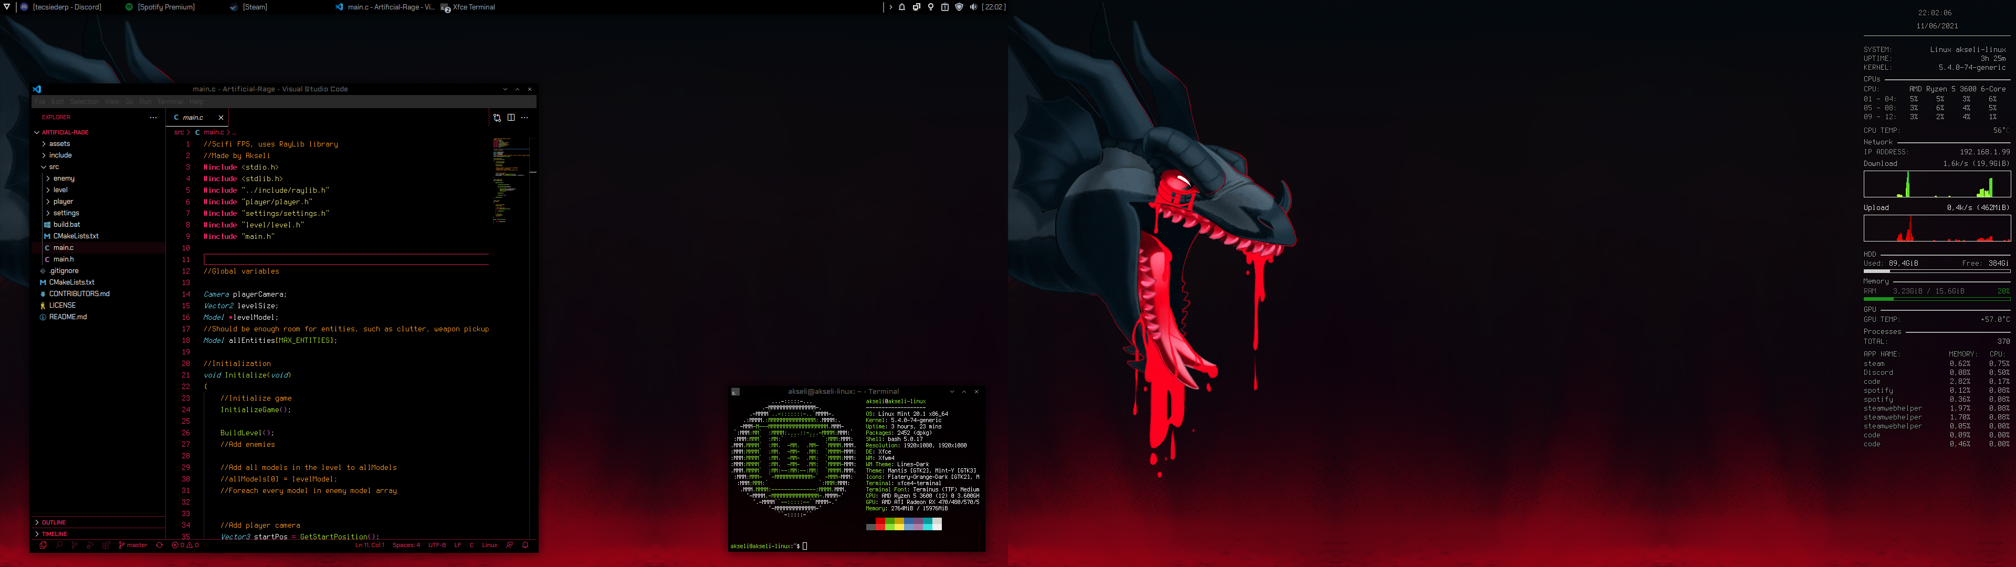The image size is (2016, 567).
Task: Click the master branch in status bar
Action: coord(133,545)
